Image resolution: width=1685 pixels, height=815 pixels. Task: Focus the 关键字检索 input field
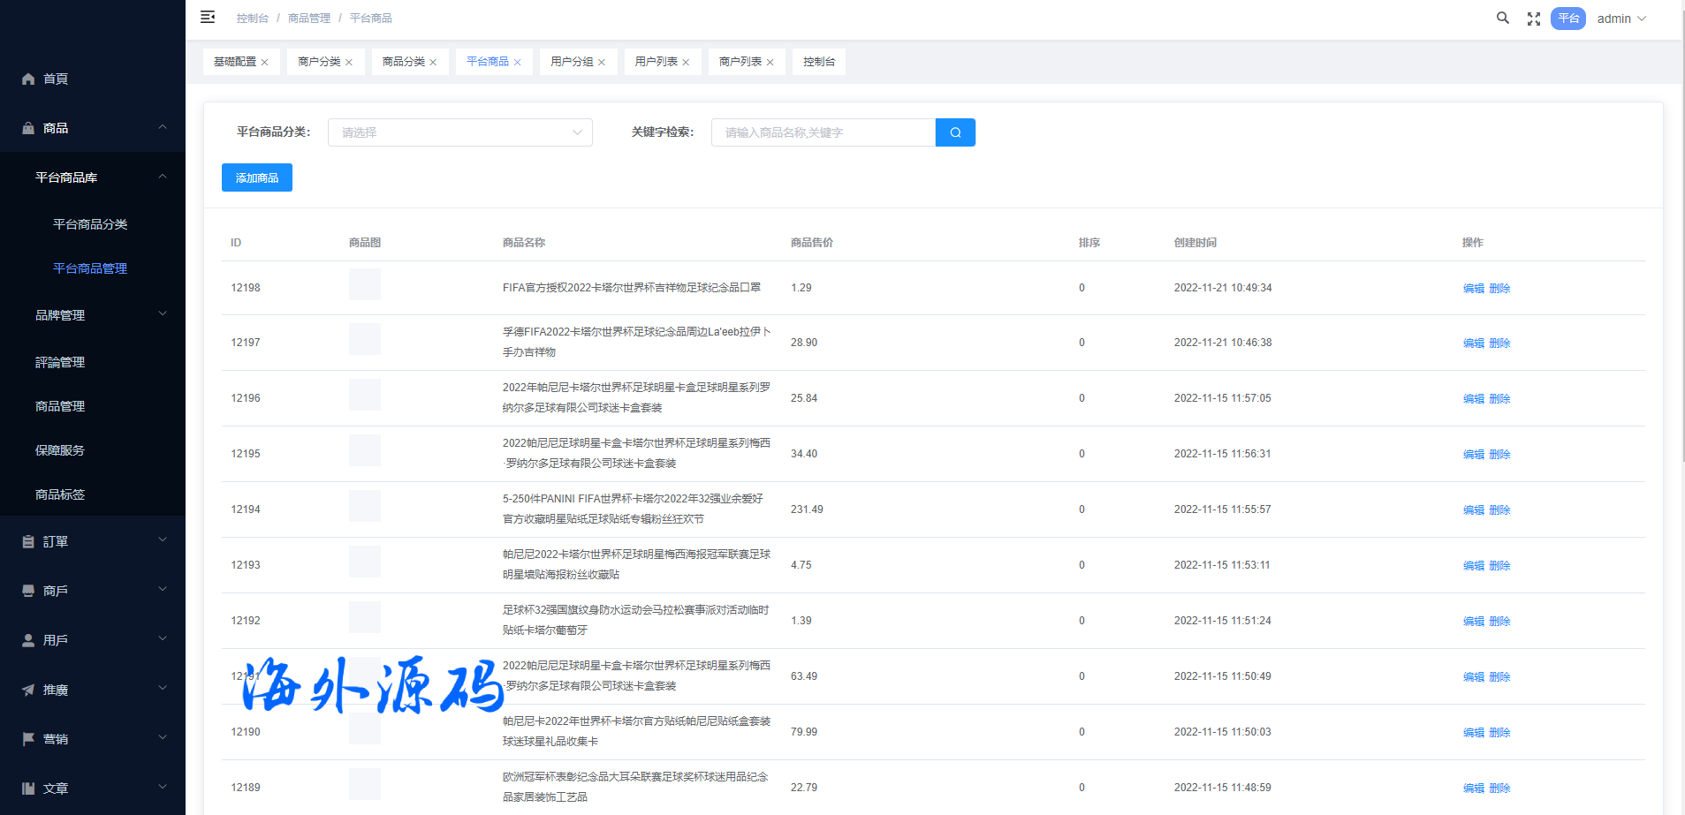coord(823,132)
